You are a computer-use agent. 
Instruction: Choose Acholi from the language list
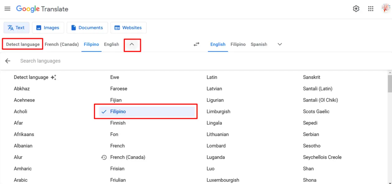tap(20, 112)
